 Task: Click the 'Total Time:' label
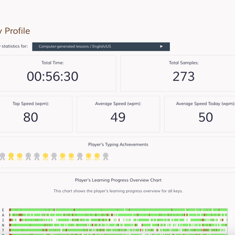[x=52, y=62]
